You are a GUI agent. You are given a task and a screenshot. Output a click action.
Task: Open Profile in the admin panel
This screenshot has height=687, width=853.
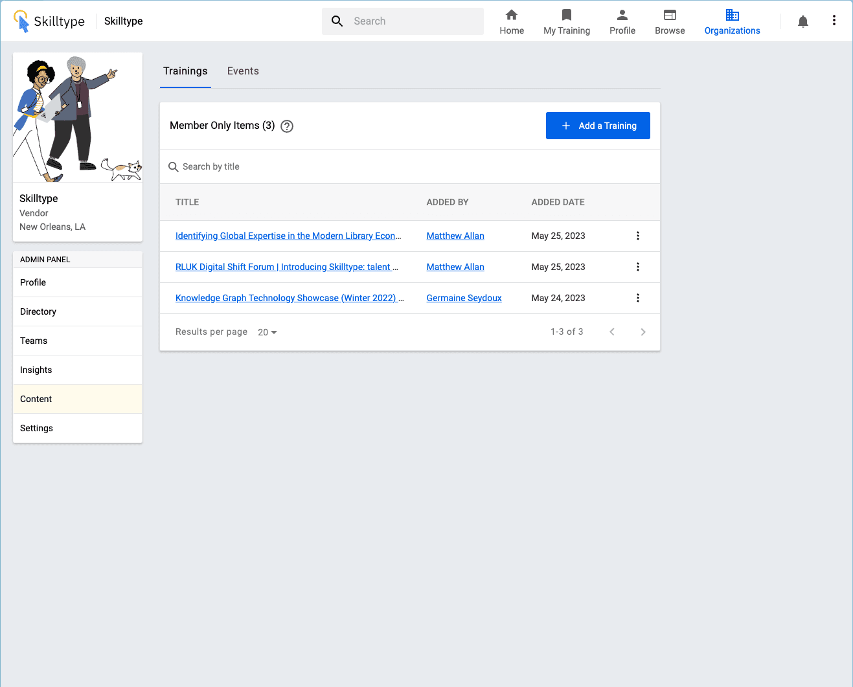pos(78,282)
